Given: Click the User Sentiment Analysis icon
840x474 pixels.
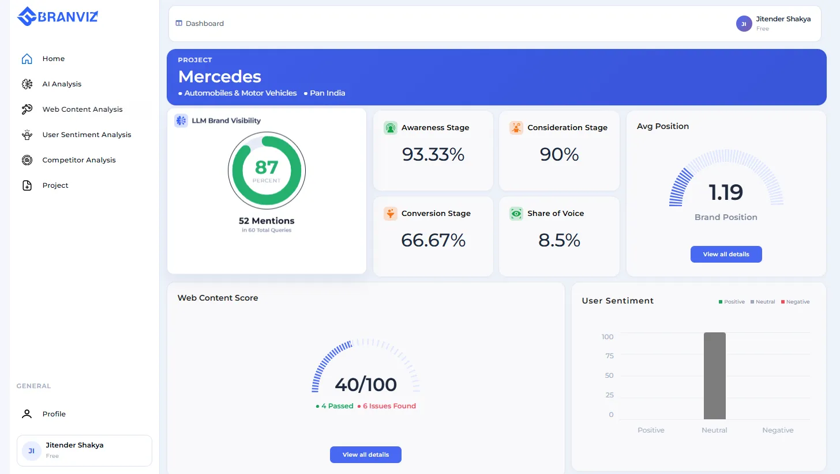Looking at the screenshot, I should click(x=27, y=135).
